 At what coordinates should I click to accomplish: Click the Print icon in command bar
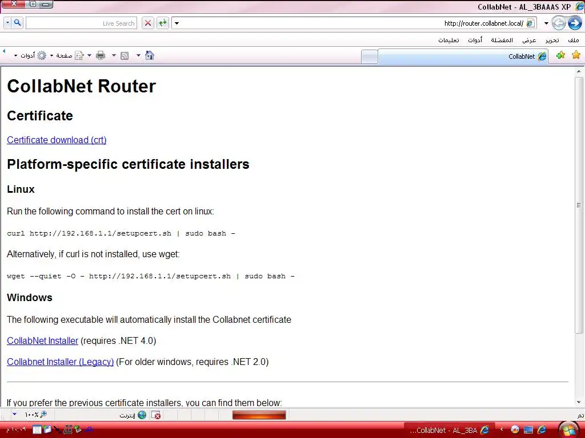[101, 56]
